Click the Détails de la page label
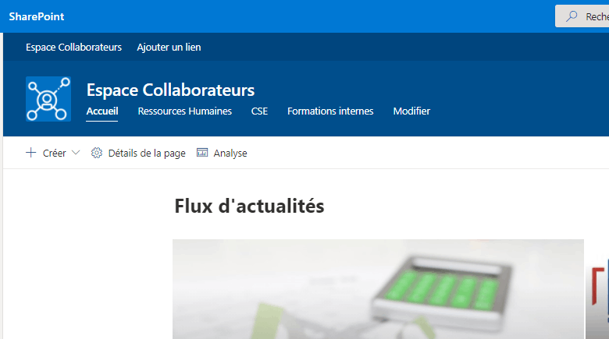Screen dimensions: 609x339 coord(147,154)
